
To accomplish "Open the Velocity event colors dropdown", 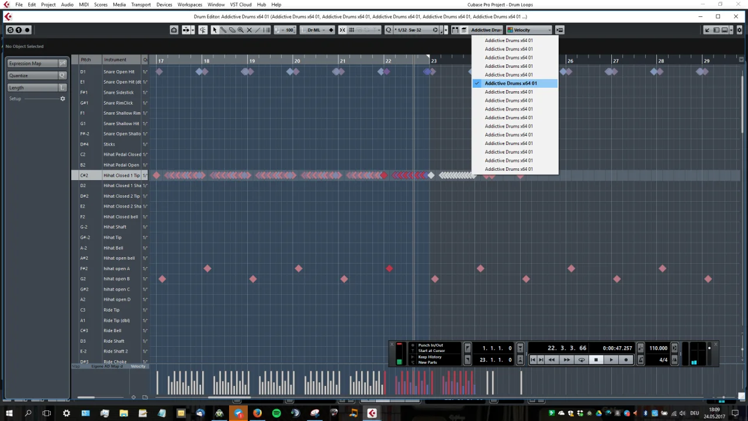I will point(528,30).
